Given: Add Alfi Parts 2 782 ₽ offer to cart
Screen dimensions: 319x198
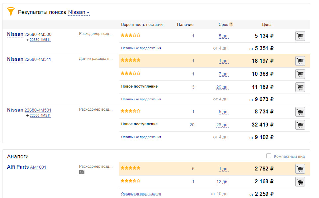Looking at the screenshot, I should click(x=300, y=169).
